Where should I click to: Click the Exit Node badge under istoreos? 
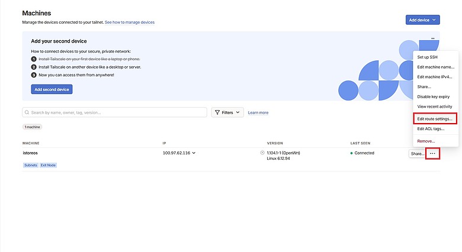tap(48, 165)
